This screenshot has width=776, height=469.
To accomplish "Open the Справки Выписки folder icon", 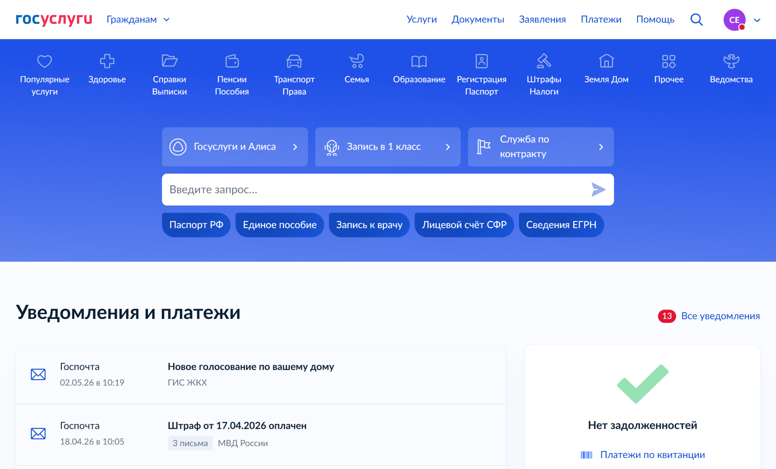I will [x=169, y=61].
